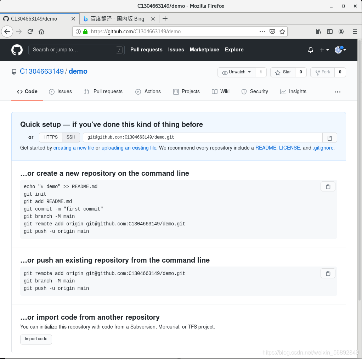Open page actions three-dot menu in URL bar
This screenshot has height=359, width=362.
click(262, 32)
